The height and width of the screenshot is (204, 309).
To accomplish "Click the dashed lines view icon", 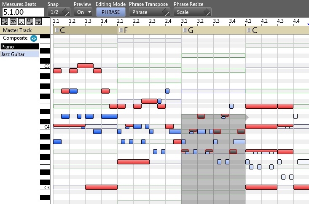I will coord(21,21).
